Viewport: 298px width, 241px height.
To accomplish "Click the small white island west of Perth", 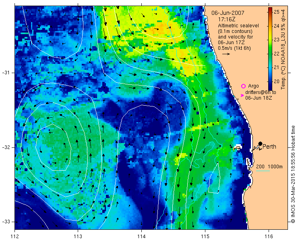I will 237,147.
